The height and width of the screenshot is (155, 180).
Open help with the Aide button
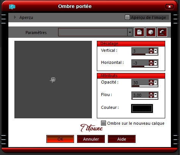click(x=122, y=139)
